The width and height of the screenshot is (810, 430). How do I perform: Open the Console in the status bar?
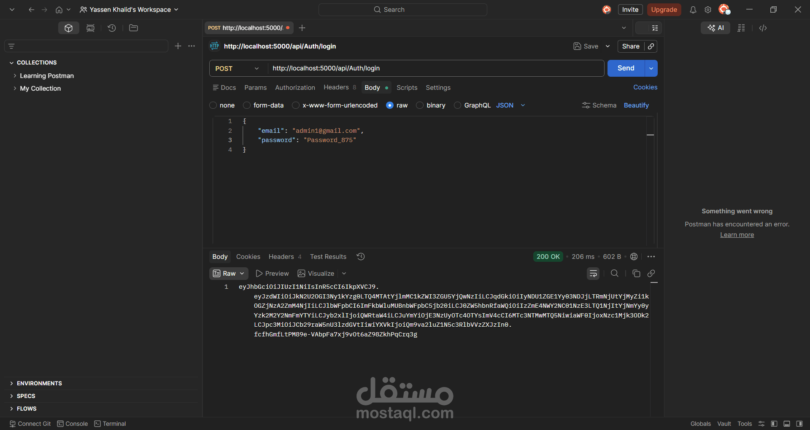73,424
